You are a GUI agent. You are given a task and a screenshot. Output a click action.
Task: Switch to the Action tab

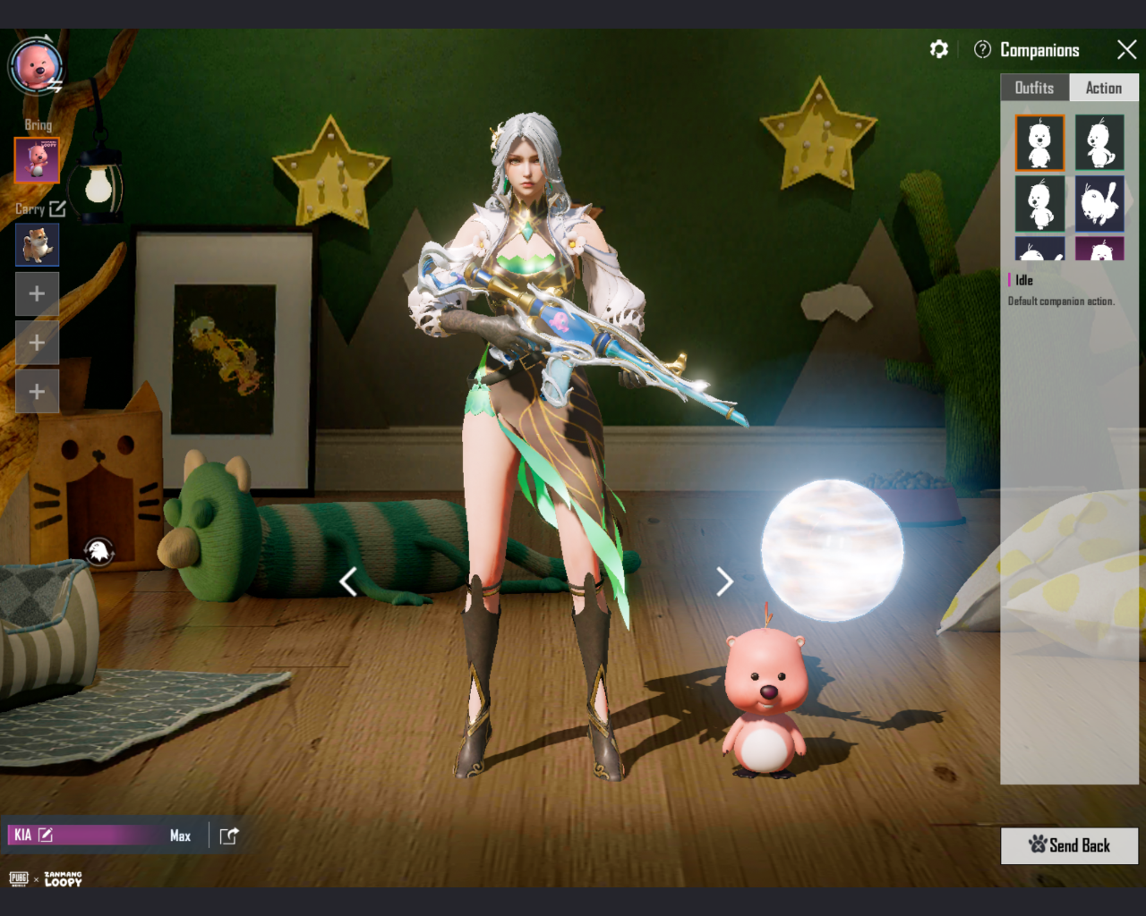tap(1103, 88)
